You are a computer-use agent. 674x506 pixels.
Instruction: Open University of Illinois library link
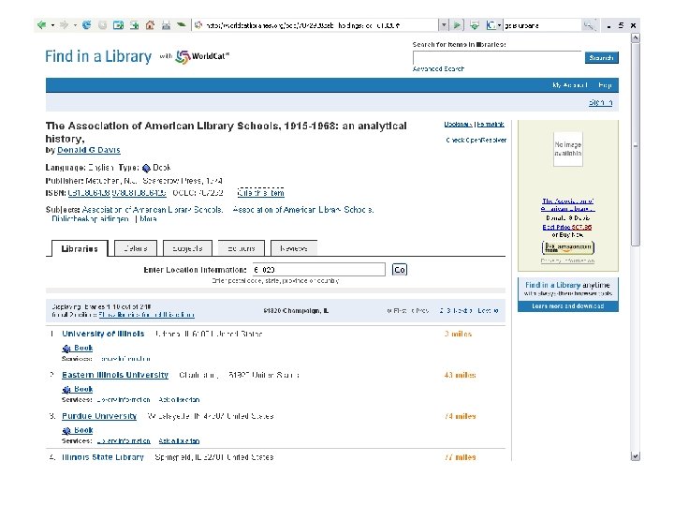[x=103, y=334]
